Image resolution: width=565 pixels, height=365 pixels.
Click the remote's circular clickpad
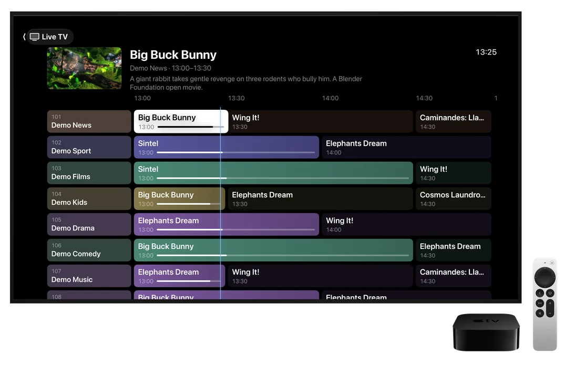click(x=545, y=277)
